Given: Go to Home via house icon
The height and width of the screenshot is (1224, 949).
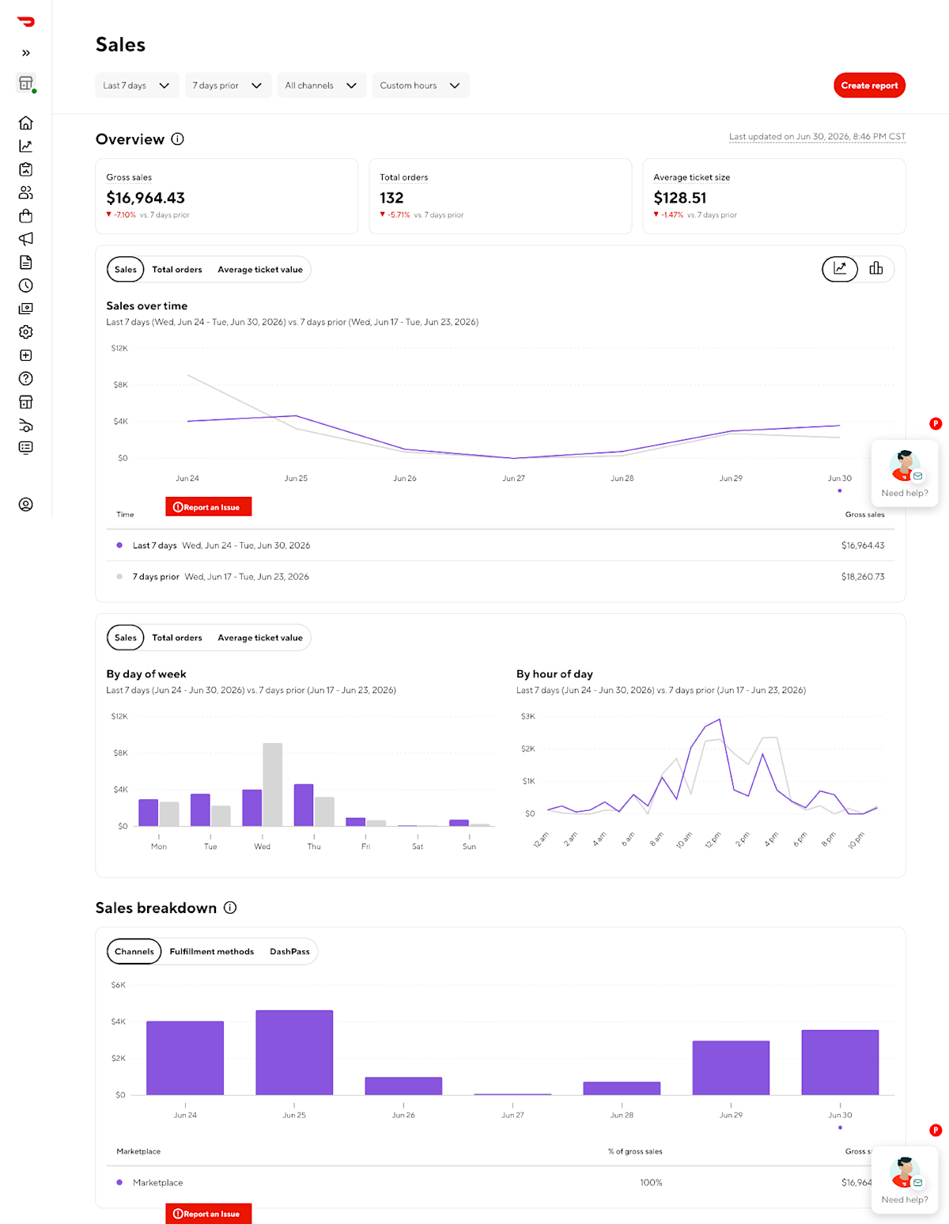Looking at the screenshot, I should pos(26,123).
